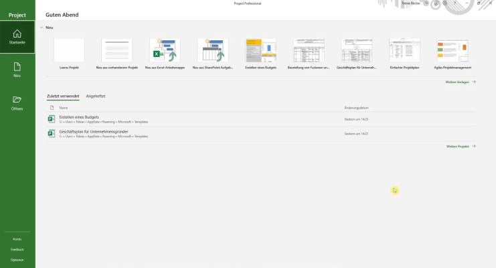This screenshot has height=268, width=496.
Task: Click the Weitere Vorlagen link
Action: [x=461, y=82]
